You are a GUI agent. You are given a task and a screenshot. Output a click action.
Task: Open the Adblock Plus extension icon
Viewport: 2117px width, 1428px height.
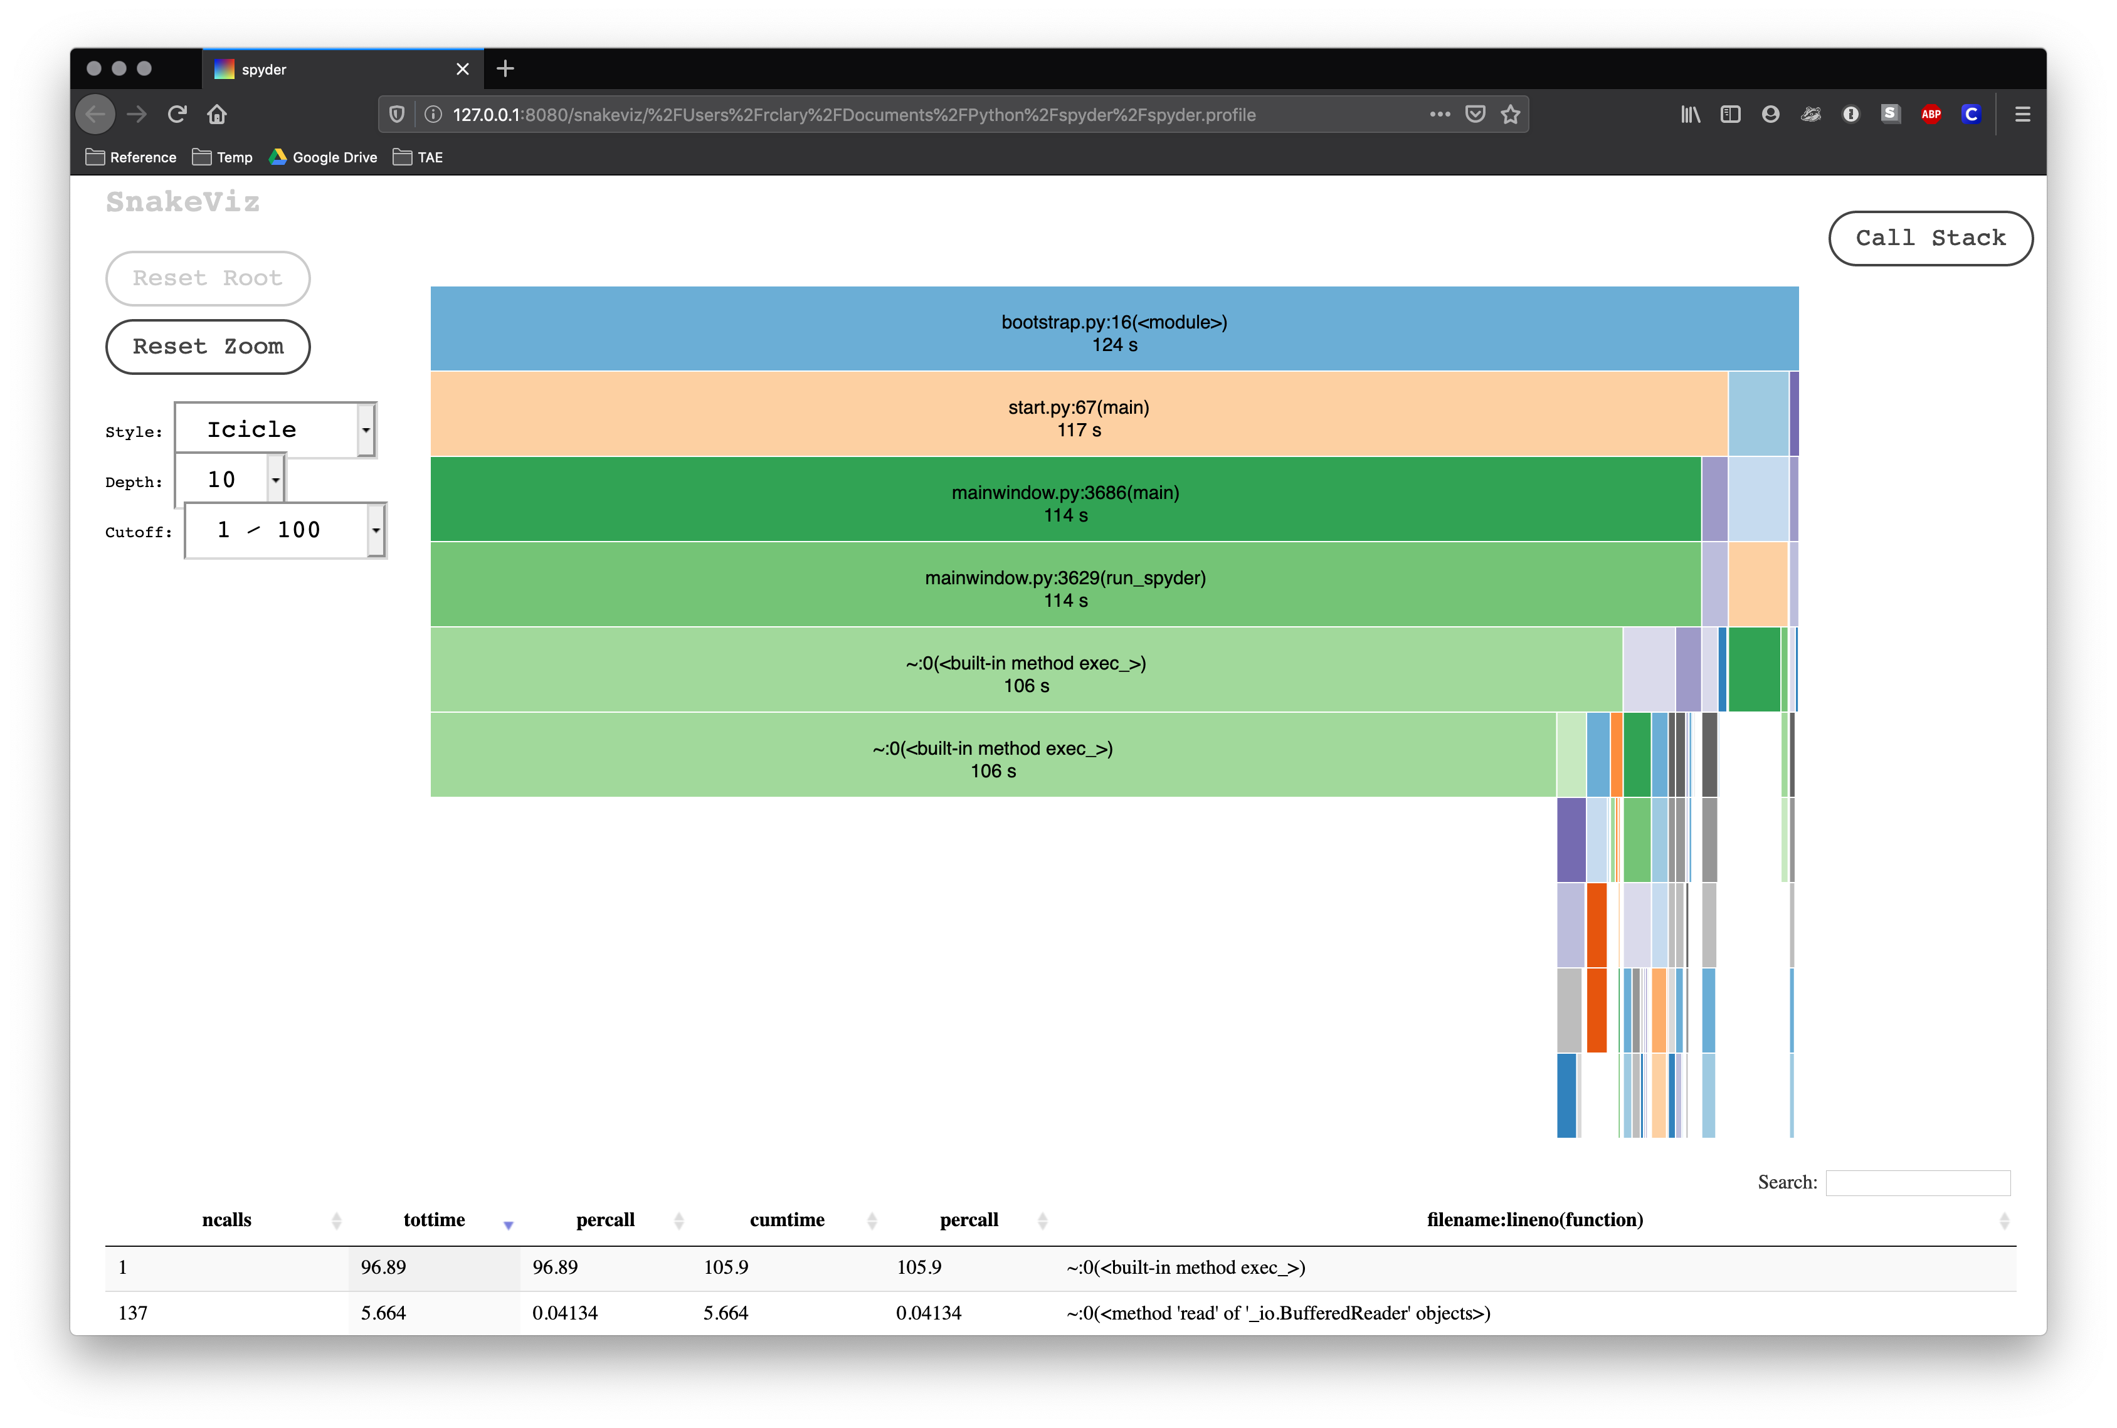tap(1930, 115)
